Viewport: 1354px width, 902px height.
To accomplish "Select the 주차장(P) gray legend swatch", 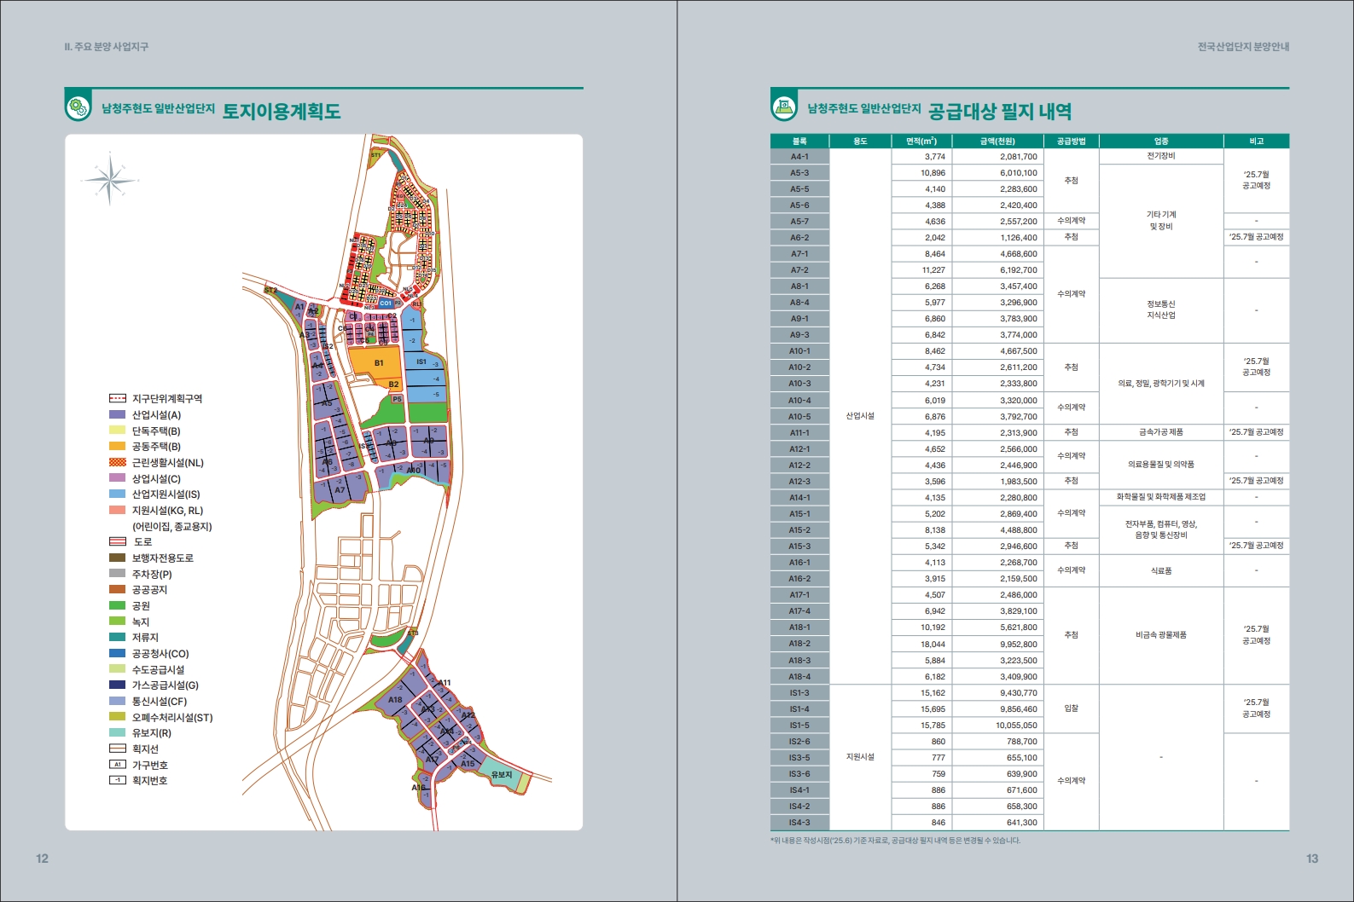I will (118, 574).
